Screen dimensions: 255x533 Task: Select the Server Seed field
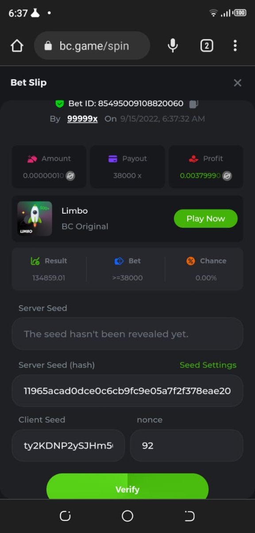pos(127,334)
